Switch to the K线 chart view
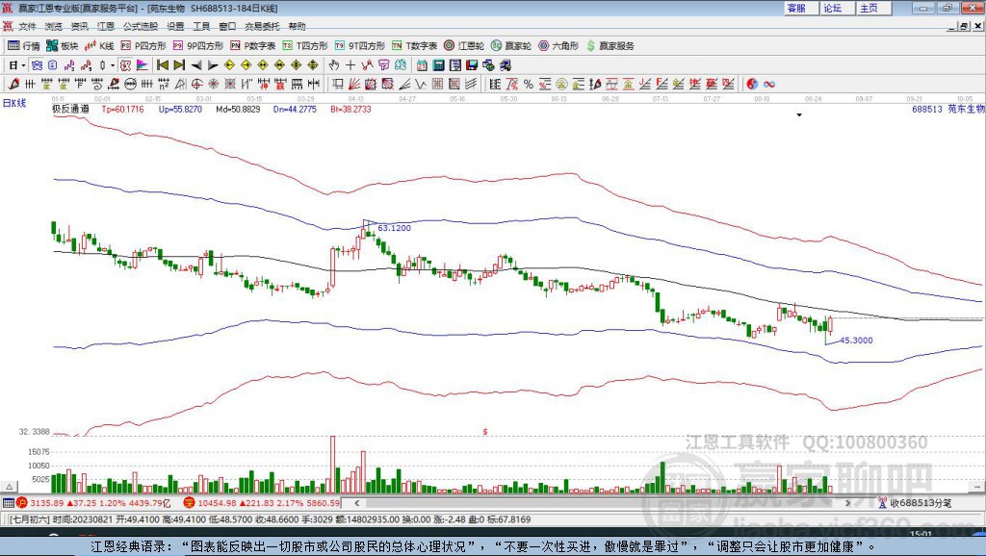This screenshot has height=556, width=986. pos(99,46)
